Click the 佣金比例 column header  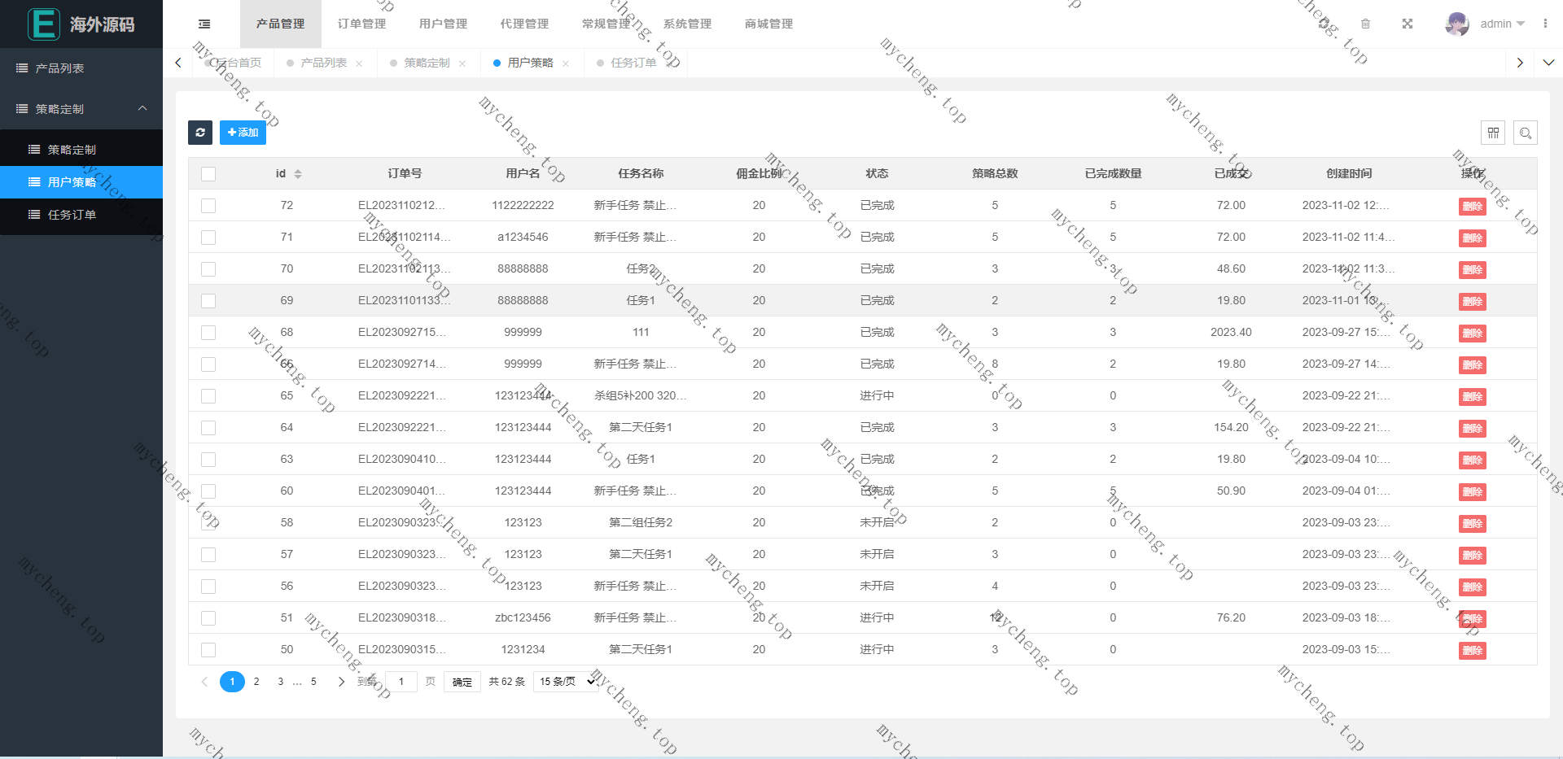click(759, 174)
